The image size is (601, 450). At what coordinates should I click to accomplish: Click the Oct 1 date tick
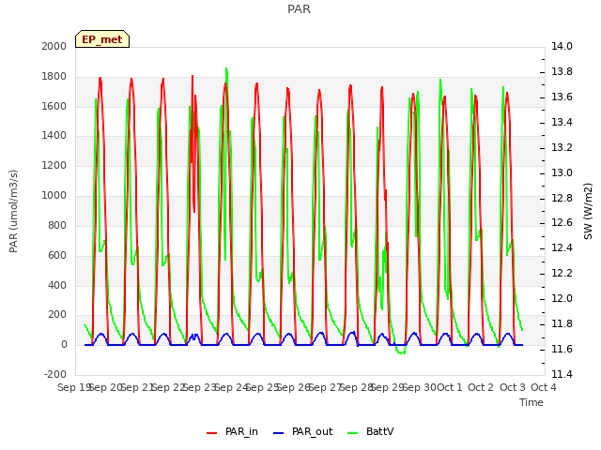pos(450,387)
